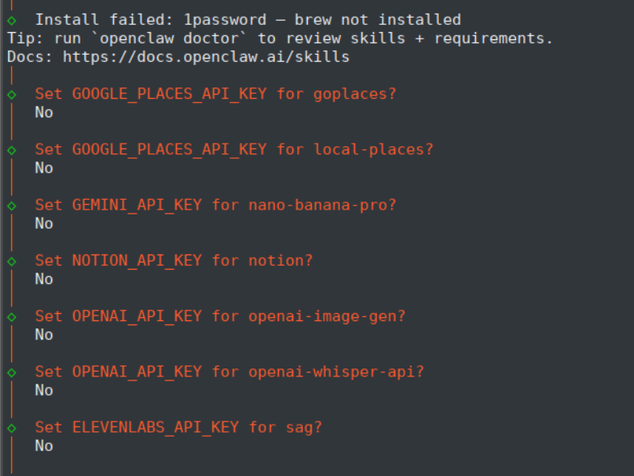Click the "No" answer under openai-image-gen prompt
The image size is (634, 476).
click(44, 335)
